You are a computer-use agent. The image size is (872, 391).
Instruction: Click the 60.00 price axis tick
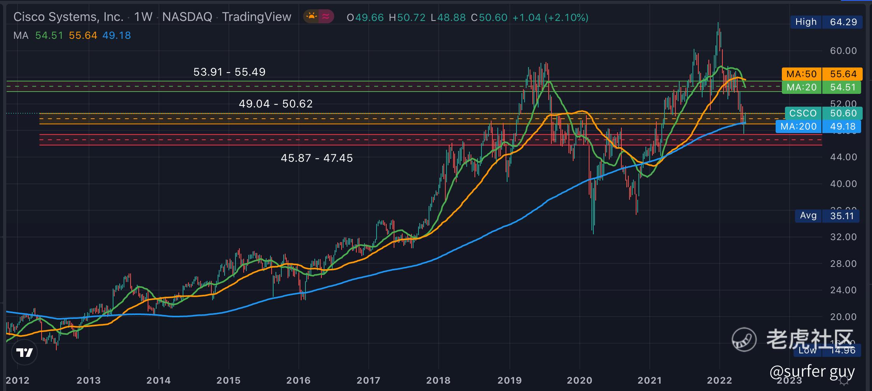click(x=843, y=51)
